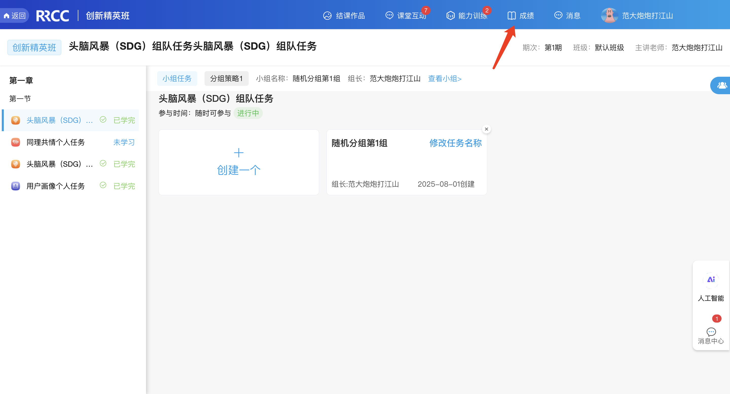Screen dimensions: 730x394
Task: Open 结课作品 in top navigation
Action: pos(344,15)
